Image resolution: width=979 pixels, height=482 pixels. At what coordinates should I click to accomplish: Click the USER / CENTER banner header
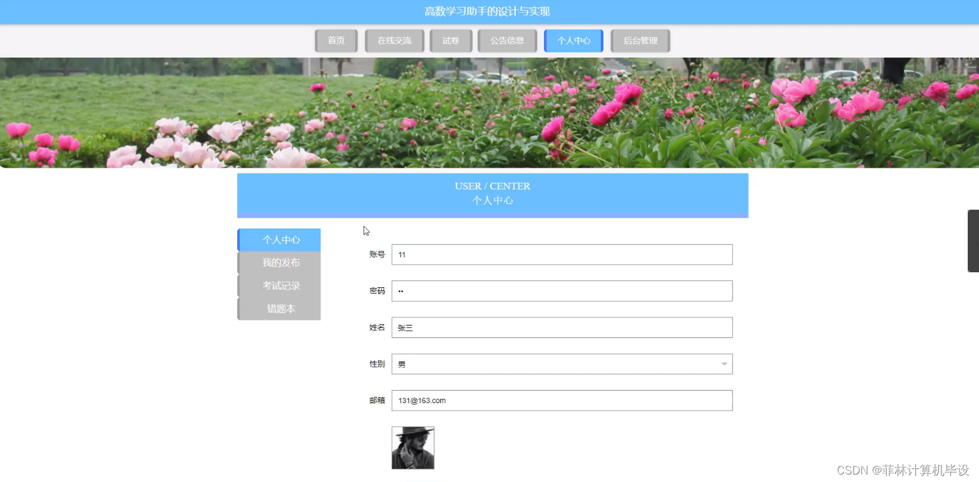(492, 195)
